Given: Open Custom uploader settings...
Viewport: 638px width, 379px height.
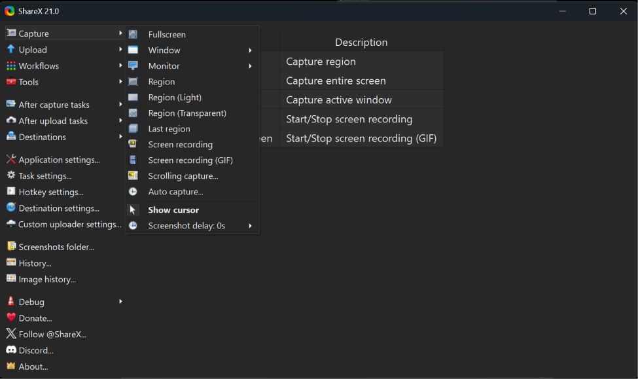Looking at the screenshot, I should pyautogui.click(x=63, y=225).
